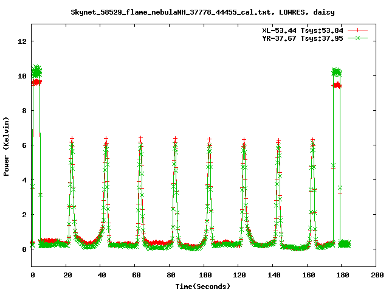The image size is (389, 292).
Task: Click the peak marker near 63 seconds
Action: click(x=140, y=138)
